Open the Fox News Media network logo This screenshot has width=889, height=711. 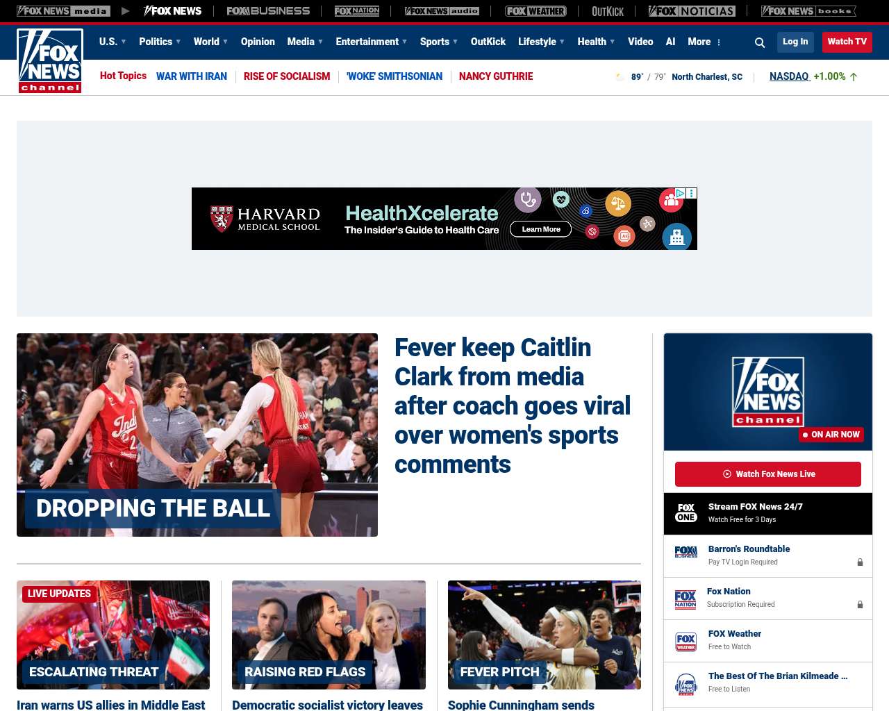pos(63,11)
